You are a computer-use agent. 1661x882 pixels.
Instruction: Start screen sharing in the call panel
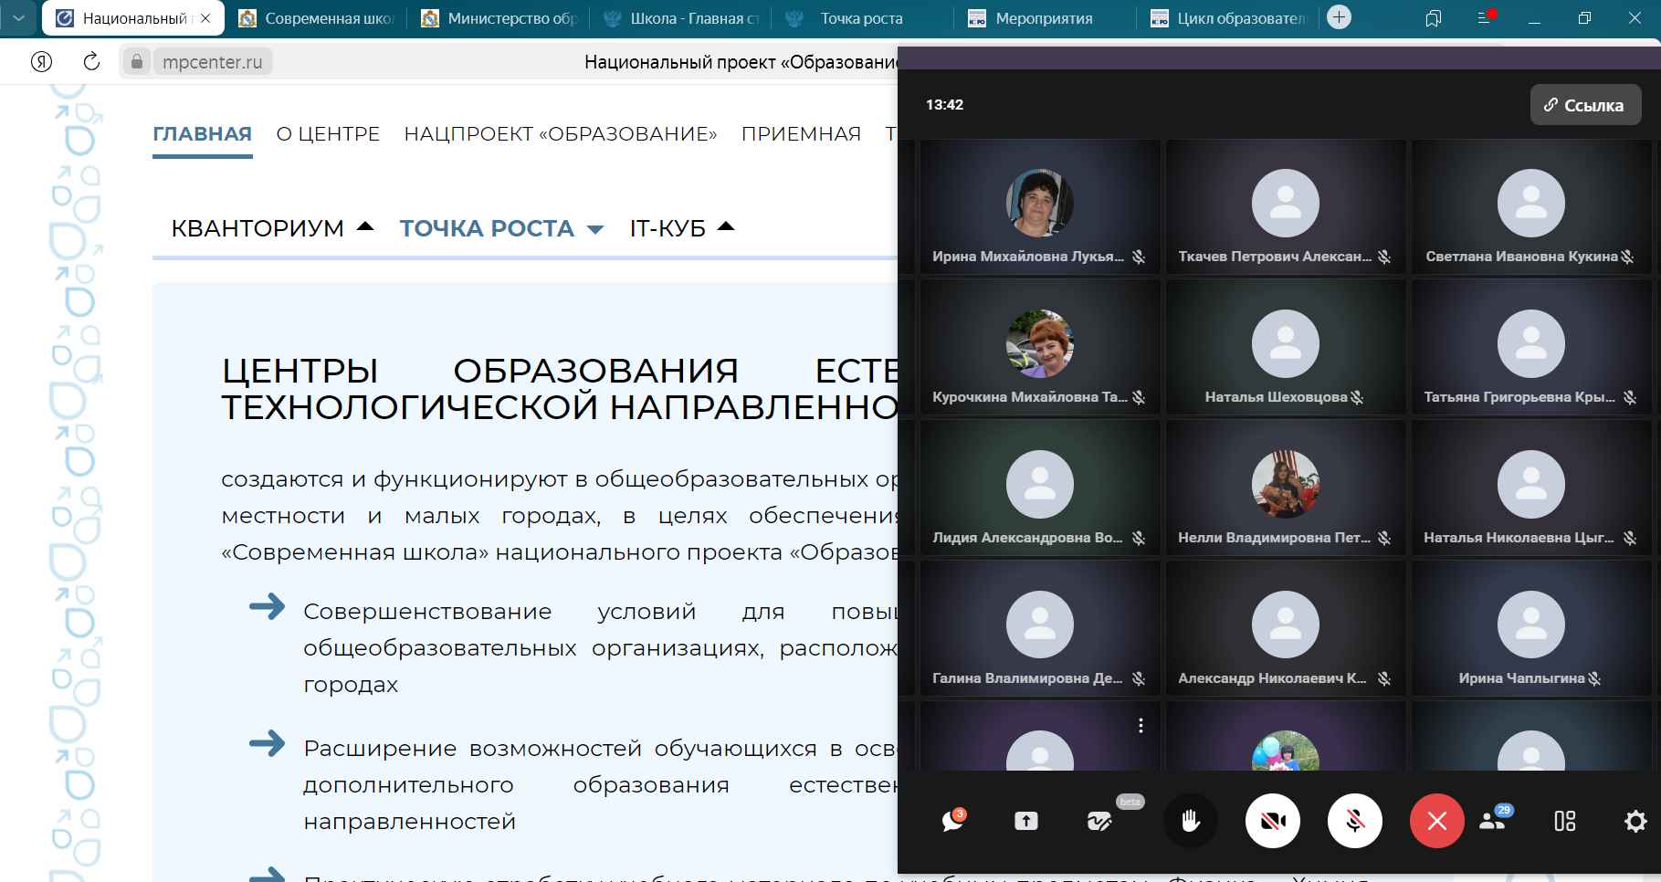pos(1025,821)
